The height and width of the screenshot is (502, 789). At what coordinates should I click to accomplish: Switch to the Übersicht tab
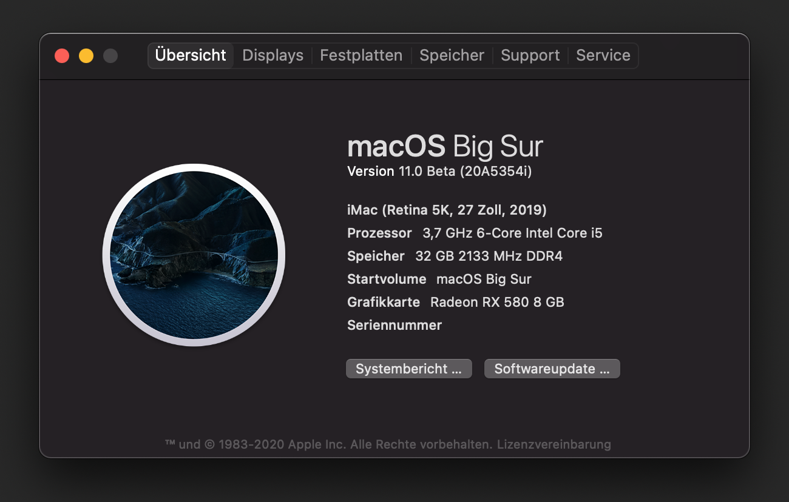click(191, 55)
